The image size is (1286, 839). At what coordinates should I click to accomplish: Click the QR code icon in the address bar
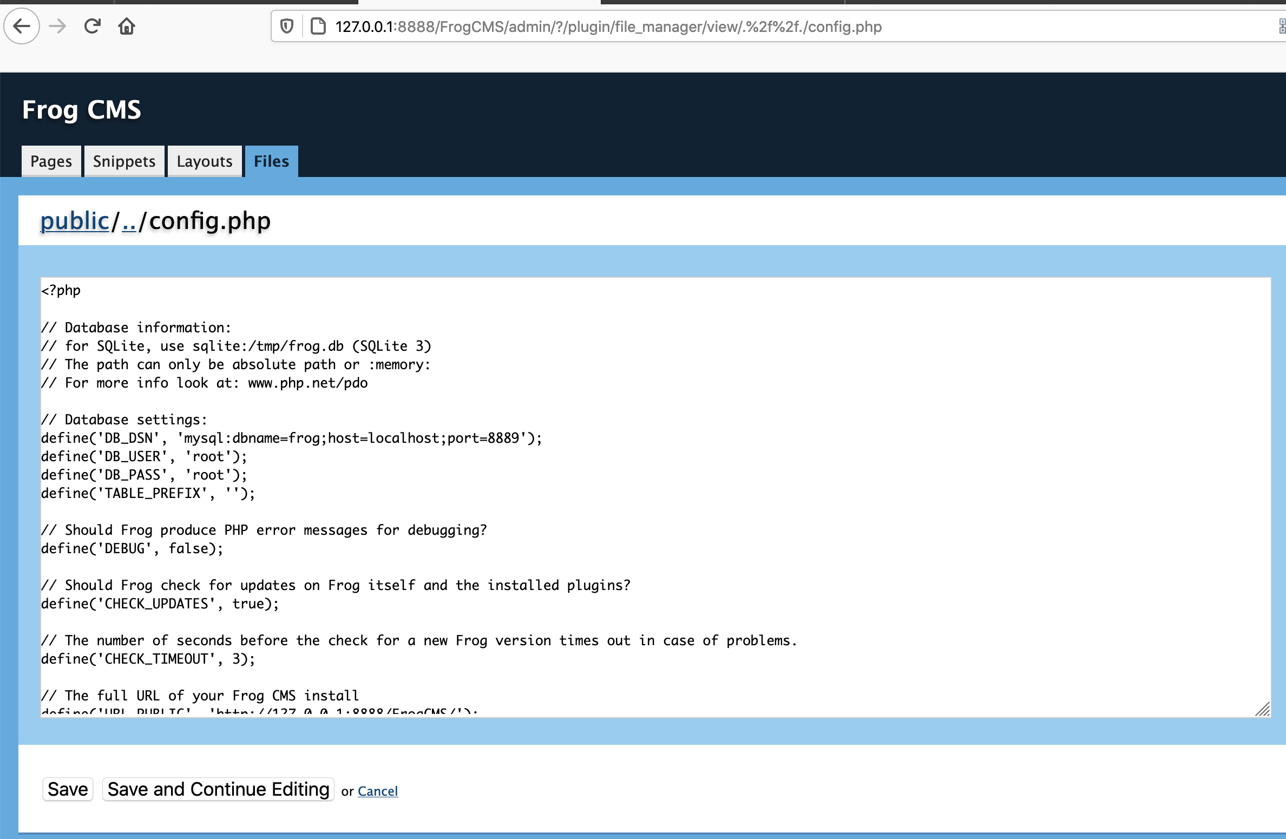(x=1281, y=26)
